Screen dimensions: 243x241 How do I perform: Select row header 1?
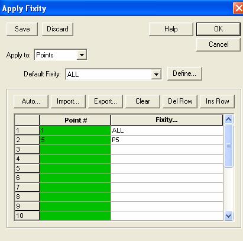[x=27, y=130]
